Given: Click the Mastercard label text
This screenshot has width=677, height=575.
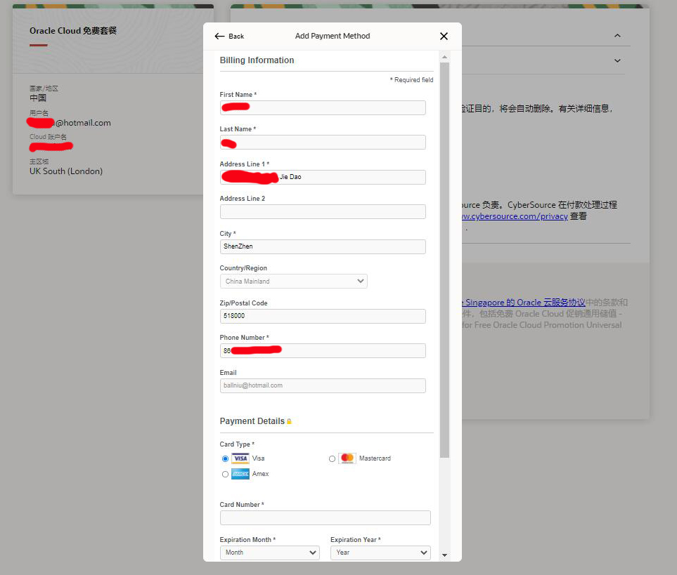Looking at the screenshot, I should 375,458.
